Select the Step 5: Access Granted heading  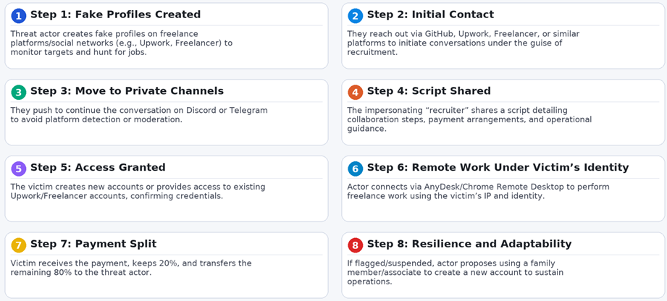pos(98,168)
